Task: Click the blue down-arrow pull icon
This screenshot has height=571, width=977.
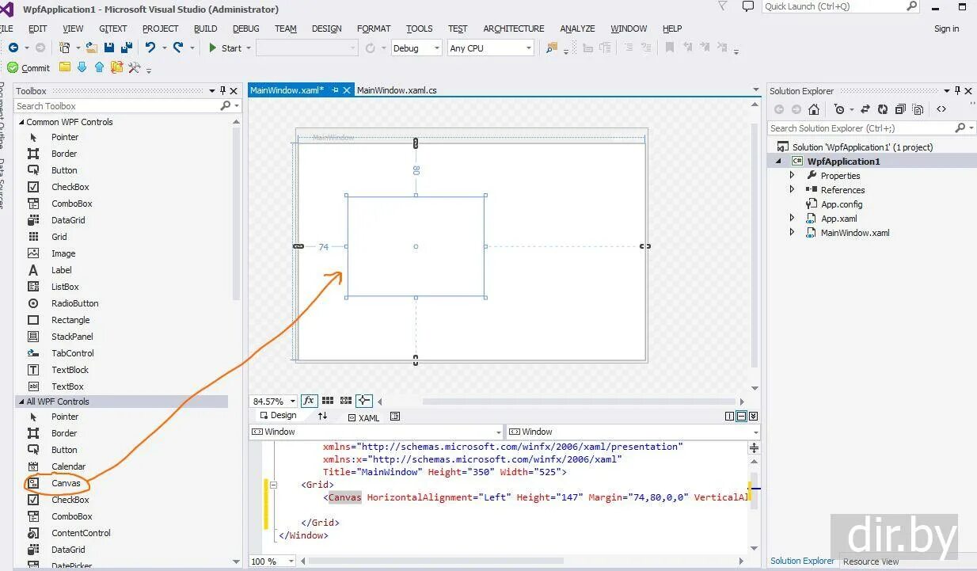Action: point(82,67)
